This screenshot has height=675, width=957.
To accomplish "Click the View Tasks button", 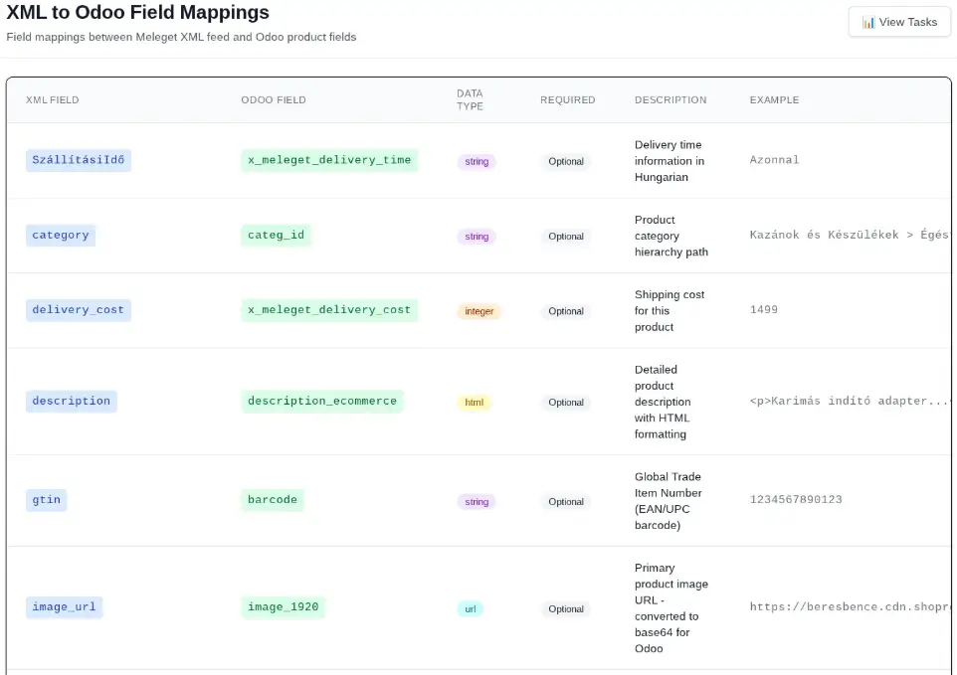I will coord(899,22).
